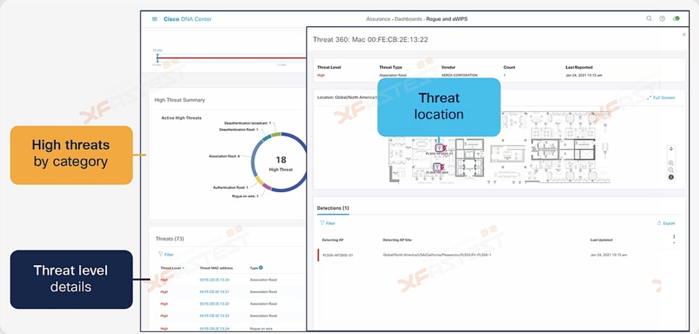This screenshot has width=699, height=334.
Task: Click the timeline slider handle
Action: [157, 58]
